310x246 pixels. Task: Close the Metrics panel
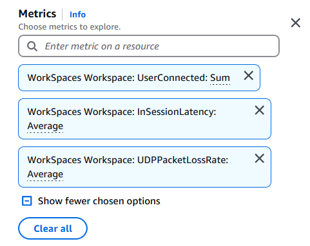click(x=295, y=22)
